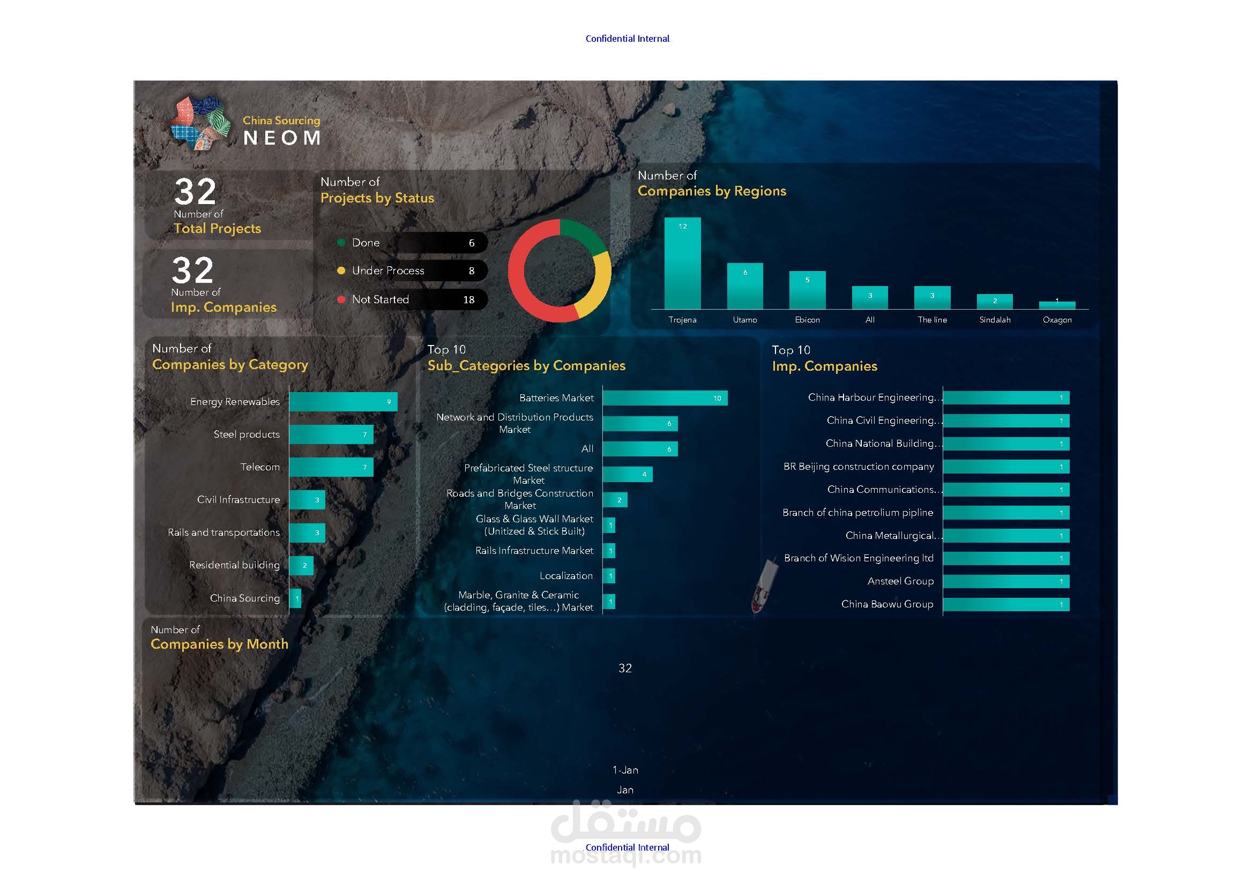Click the Localization sub-category bar
This screenshot has height=886, width=1253.
coord(609,576)
